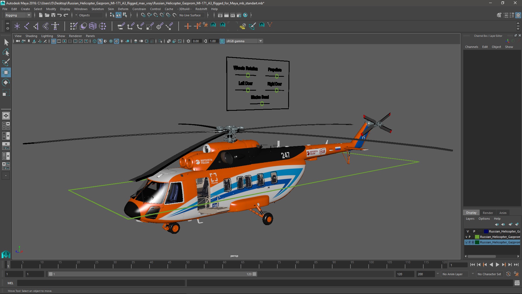Toggle color management ON button
Screen dimensions: 522x294
(222, 41)
